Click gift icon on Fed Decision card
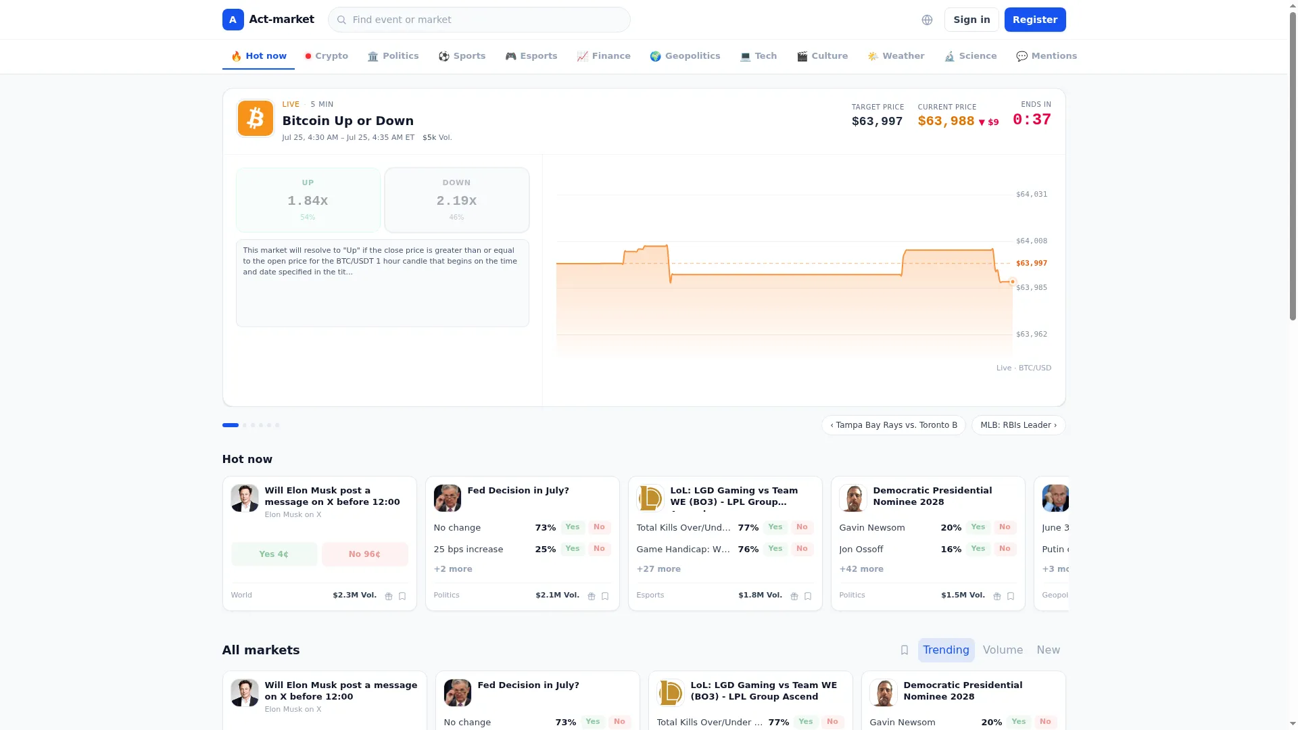Screen dimensions: 1298x730 pyautogui.click(x=591, y=596)
